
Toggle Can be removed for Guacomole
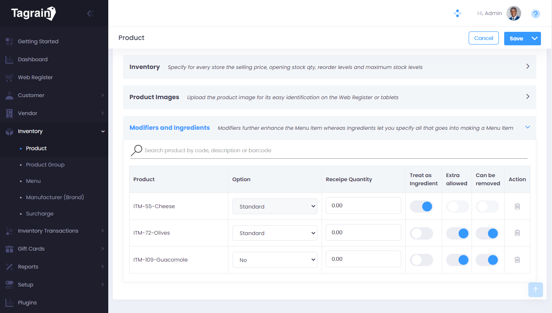[x=487, y=260]
